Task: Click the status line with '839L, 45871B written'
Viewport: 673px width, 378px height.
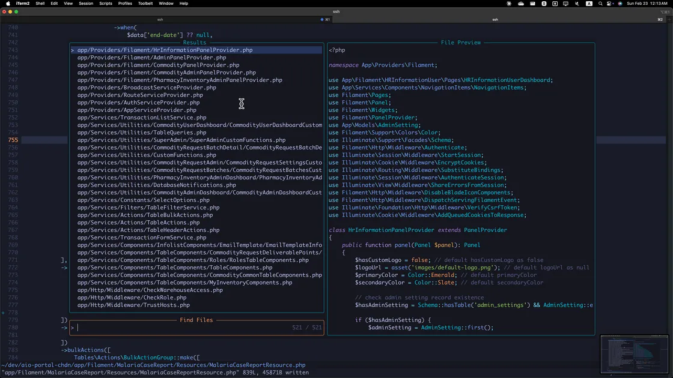Action: (x=155, y=373)
